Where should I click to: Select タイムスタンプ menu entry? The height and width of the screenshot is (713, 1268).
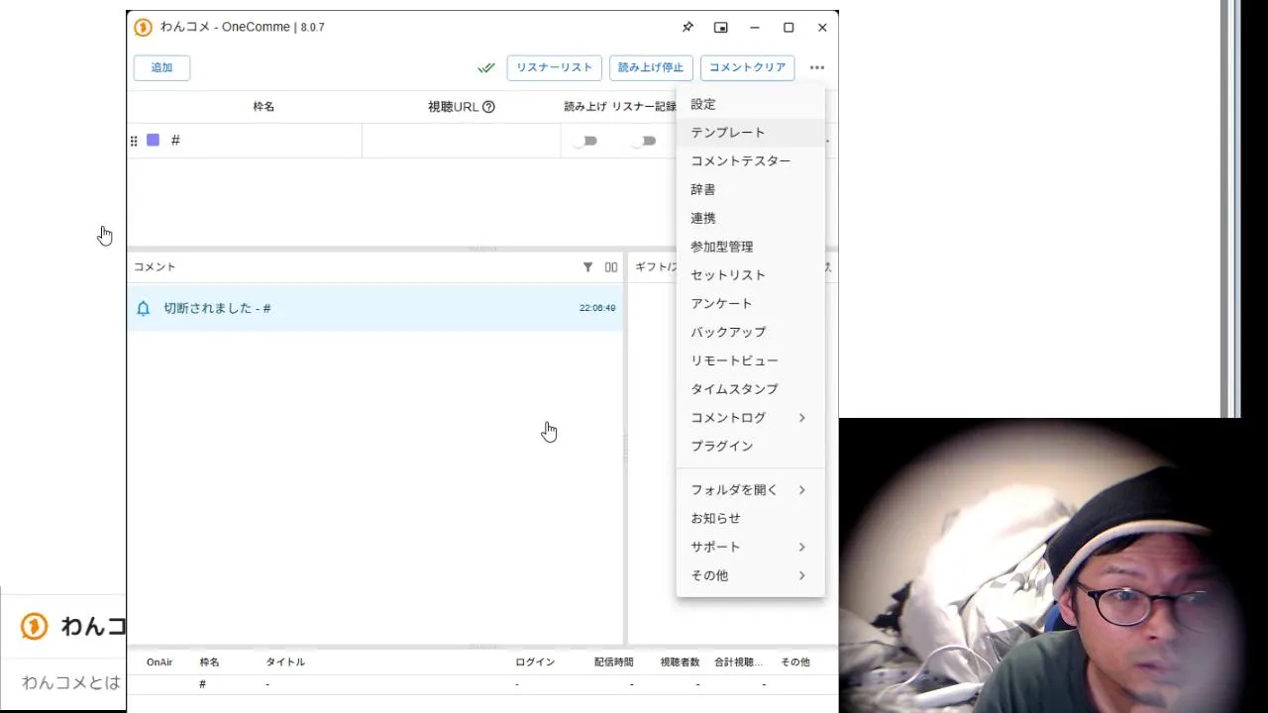click(x=750, y=389)
